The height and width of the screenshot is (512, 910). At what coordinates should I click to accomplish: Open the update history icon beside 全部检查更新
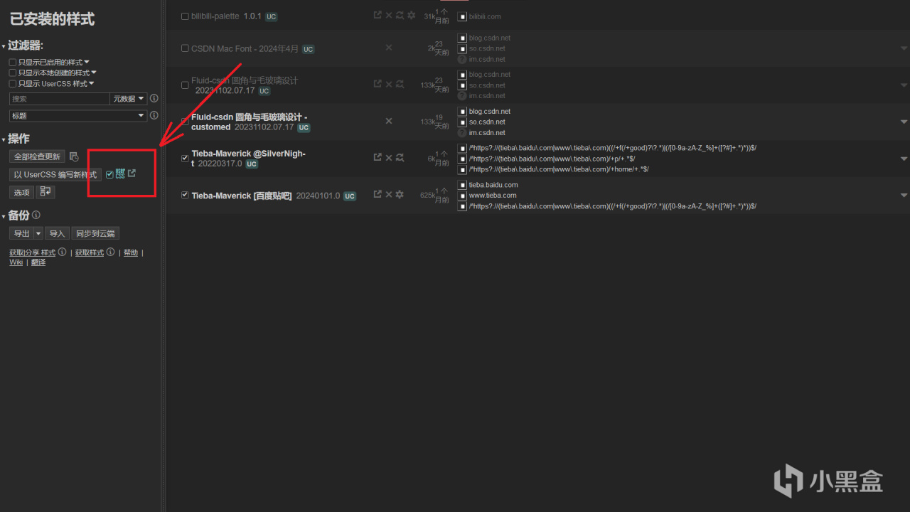tap(74, 156)
